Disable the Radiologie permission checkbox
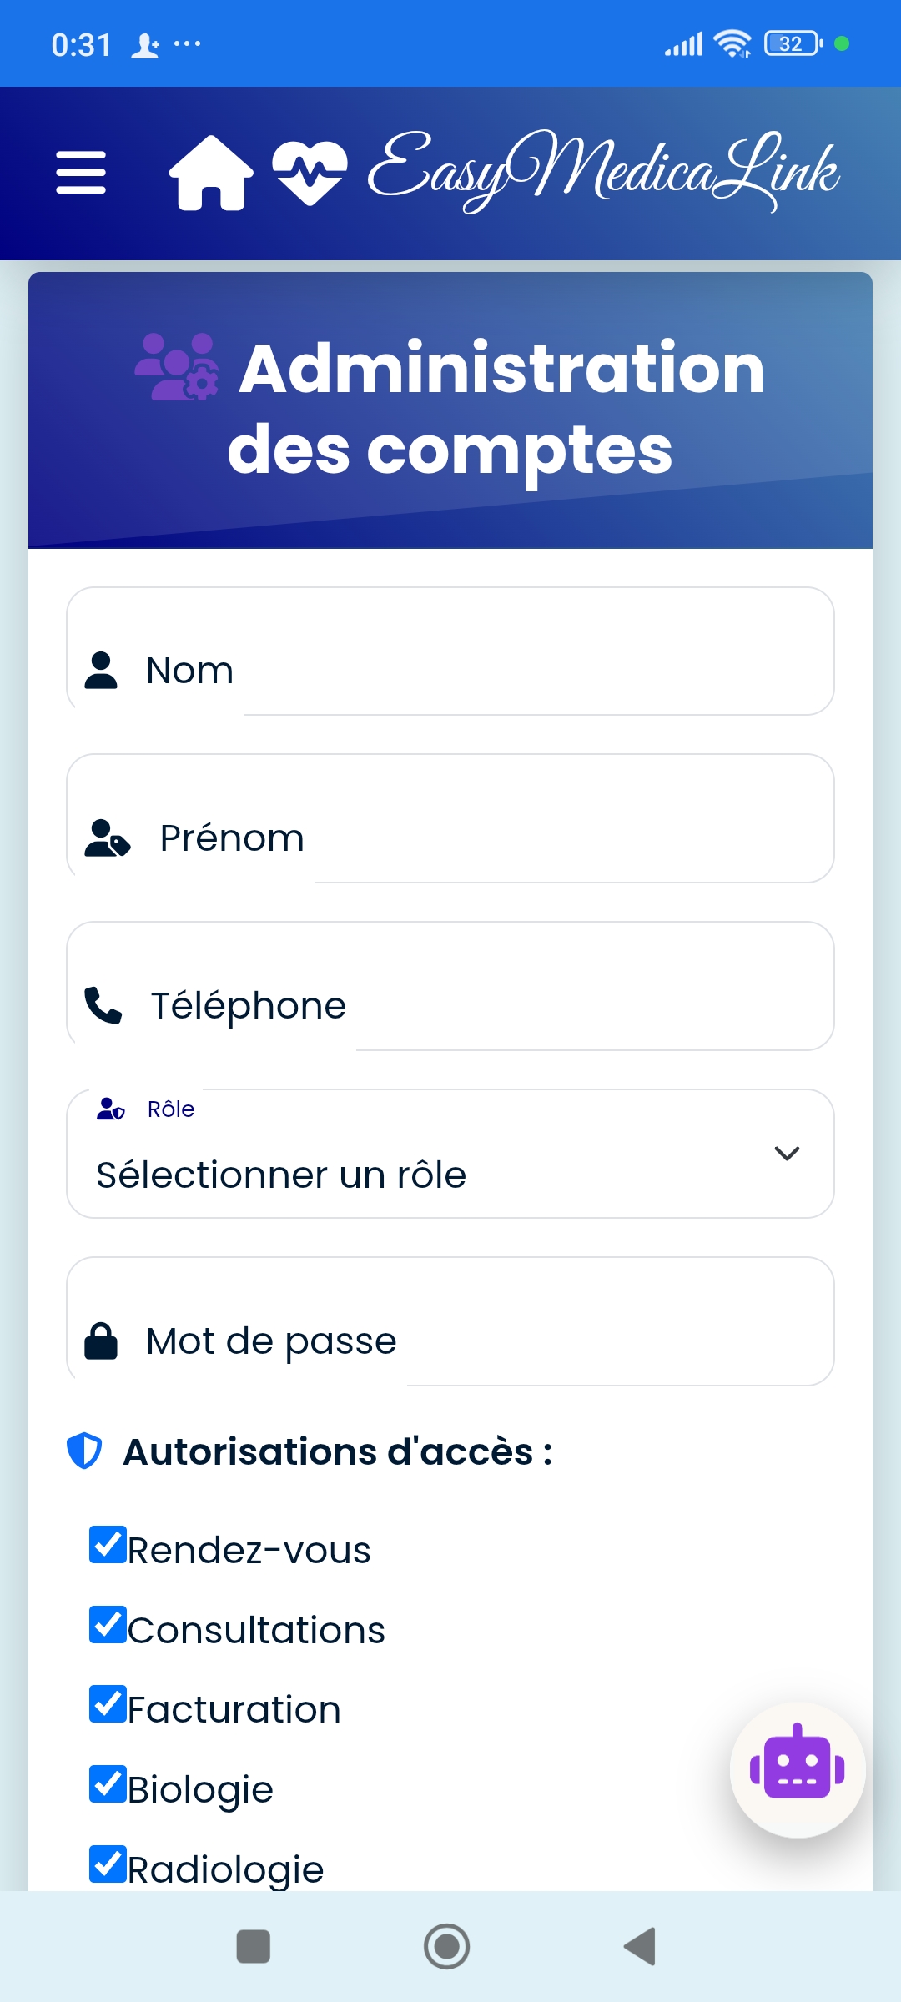The height and width of the screenshot is (2002, 901). coord(108,1864)
